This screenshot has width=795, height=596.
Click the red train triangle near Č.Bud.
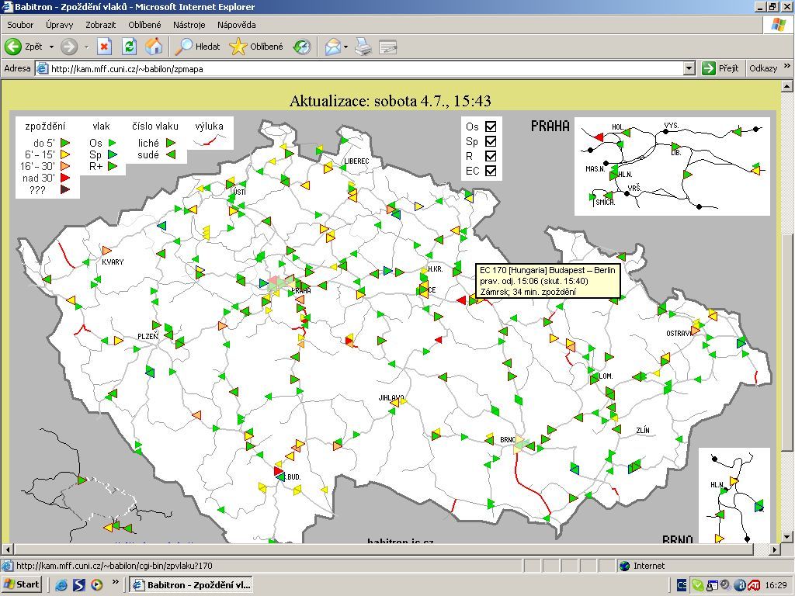click(278, 470)
